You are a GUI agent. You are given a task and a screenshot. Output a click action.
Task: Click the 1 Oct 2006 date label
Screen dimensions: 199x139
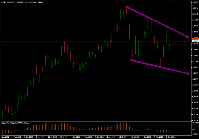tap(99, 137)
